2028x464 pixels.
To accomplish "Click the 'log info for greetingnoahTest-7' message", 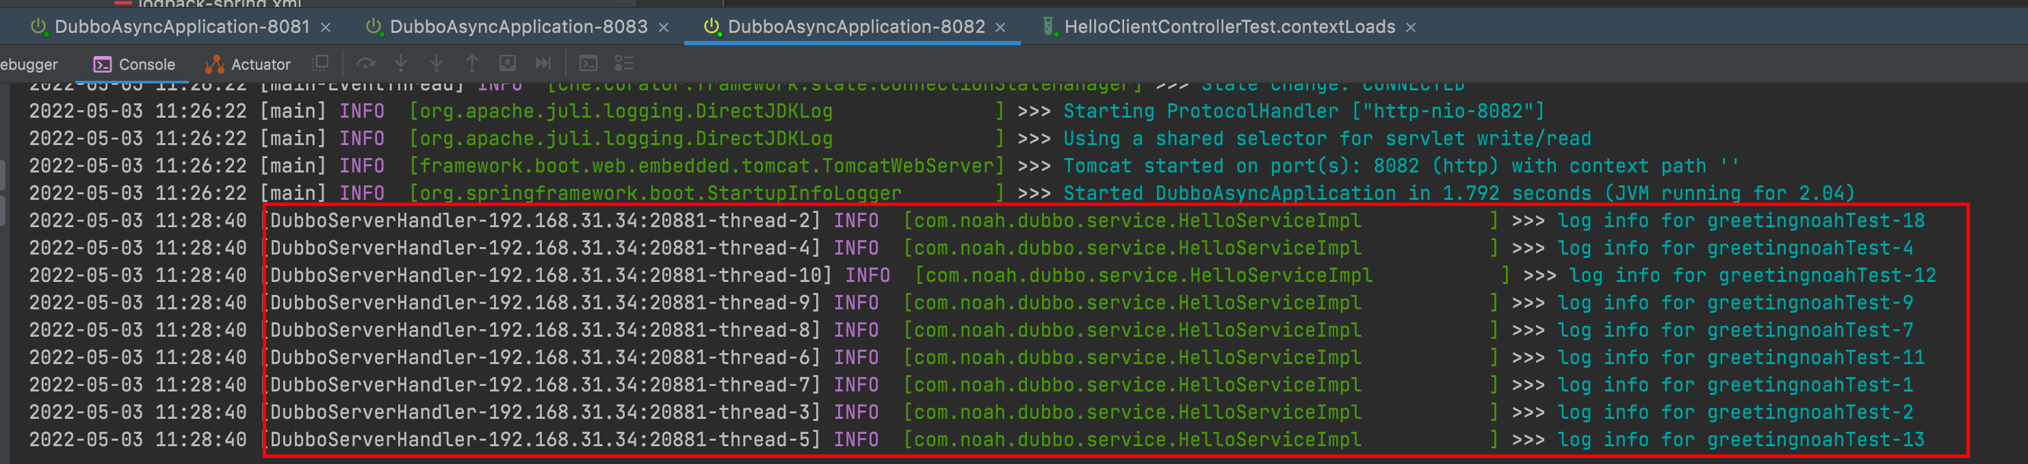I will 1735,331.
